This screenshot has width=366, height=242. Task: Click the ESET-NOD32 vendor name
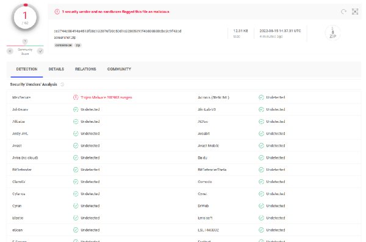coord(208,230)
